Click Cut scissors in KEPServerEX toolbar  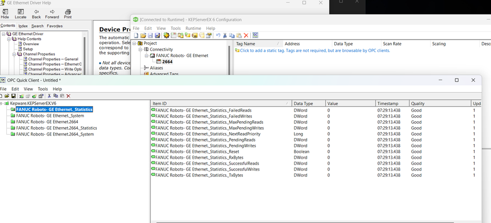[225, 35]
